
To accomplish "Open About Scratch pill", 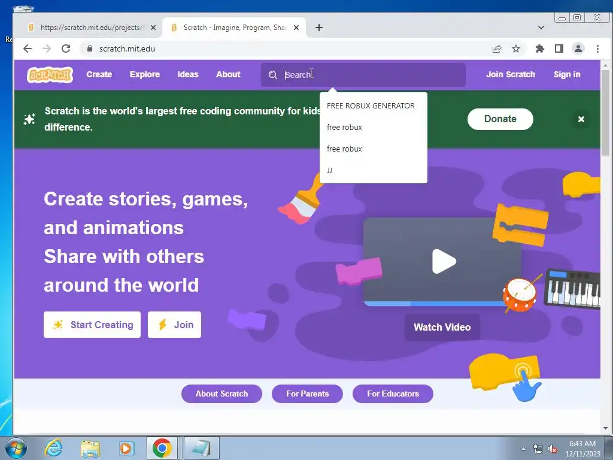I will tap(221, 394).
